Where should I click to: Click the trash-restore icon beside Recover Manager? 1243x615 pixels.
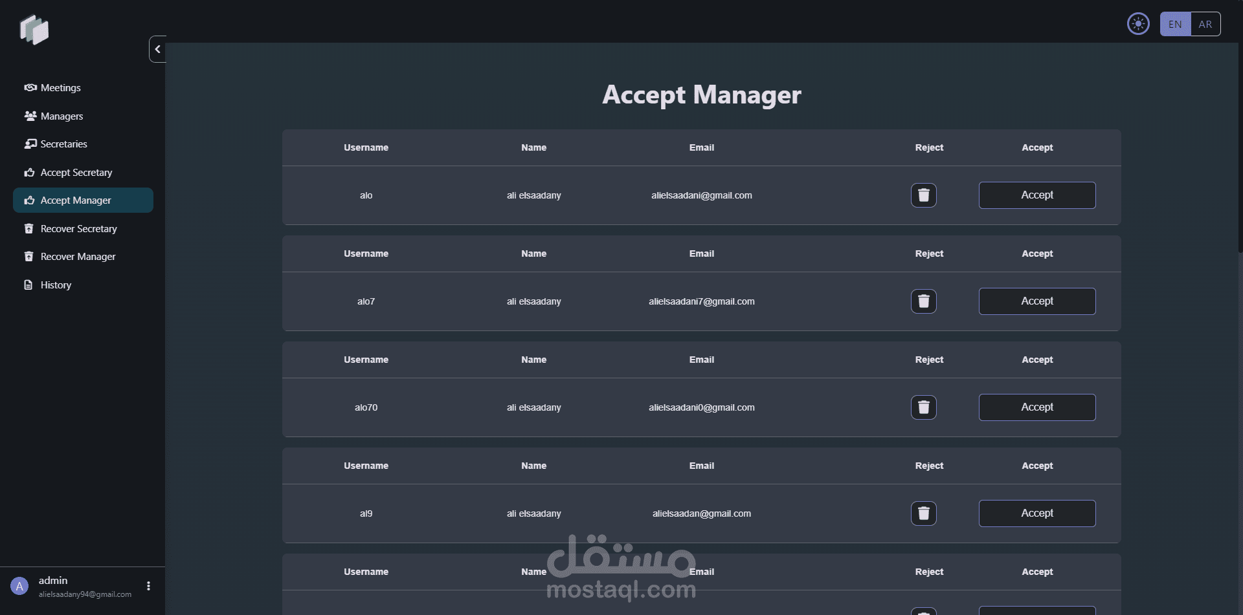pyautogui.click(x=28, y=256)
